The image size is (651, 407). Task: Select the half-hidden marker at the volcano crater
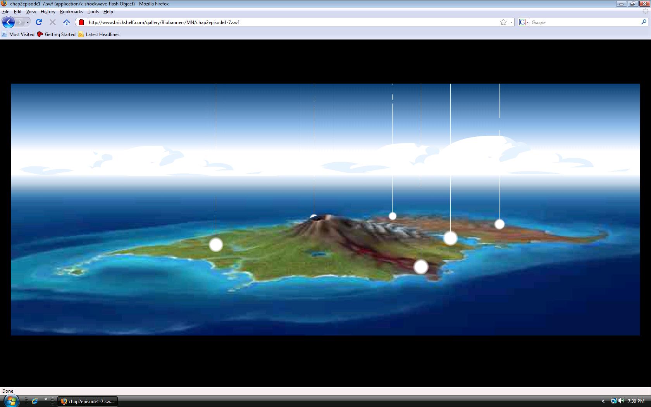[x=314, y=217]
